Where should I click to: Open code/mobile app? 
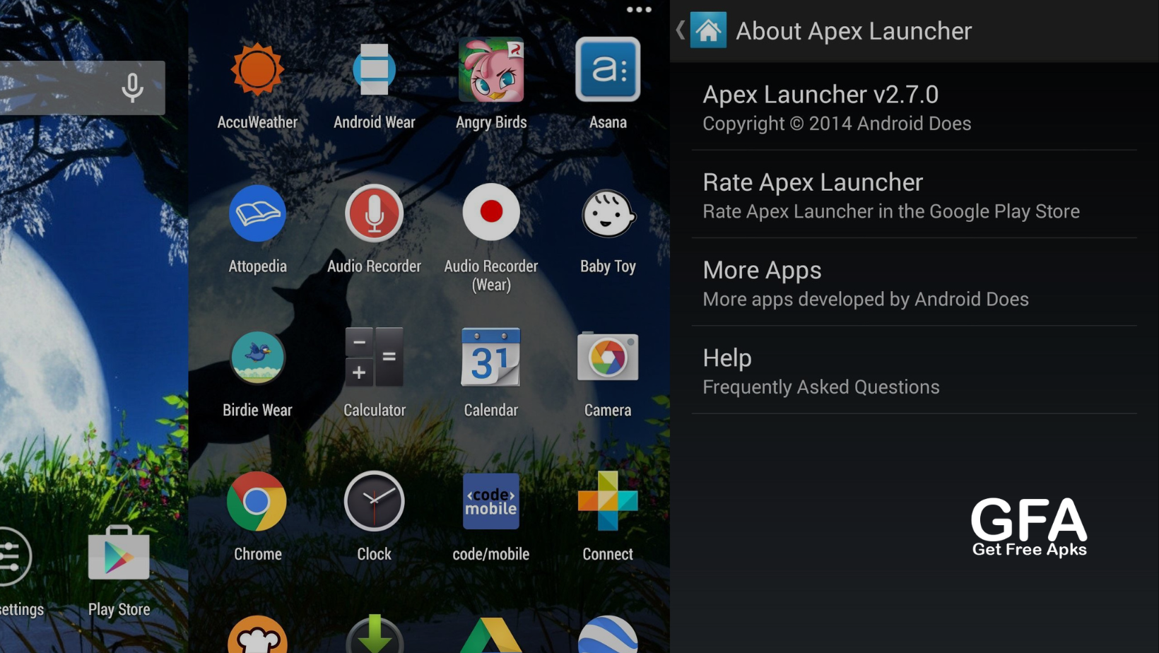tap(491, 501)
